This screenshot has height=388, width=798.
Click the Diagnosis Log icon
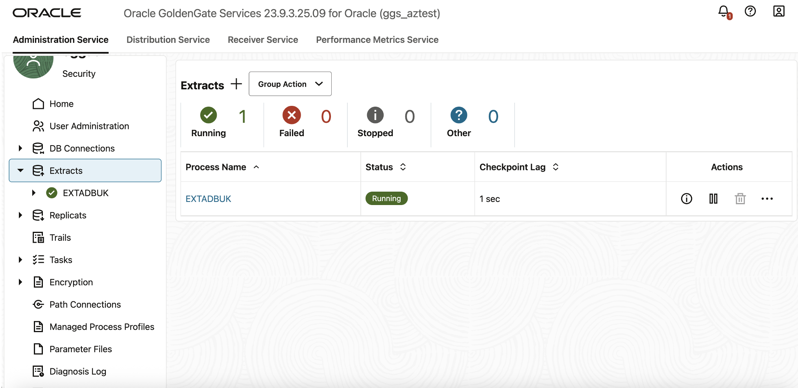pyautogui.click(x=38, y=371)
